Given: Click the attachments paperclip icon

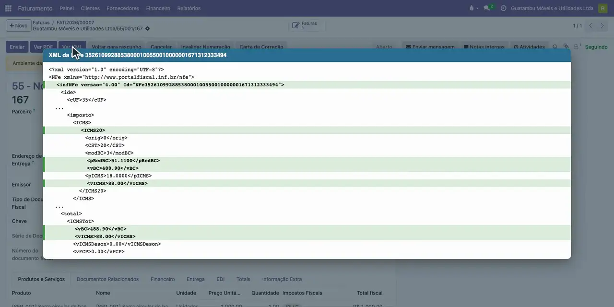Looking at the screenshot, I should coord(566,47).
